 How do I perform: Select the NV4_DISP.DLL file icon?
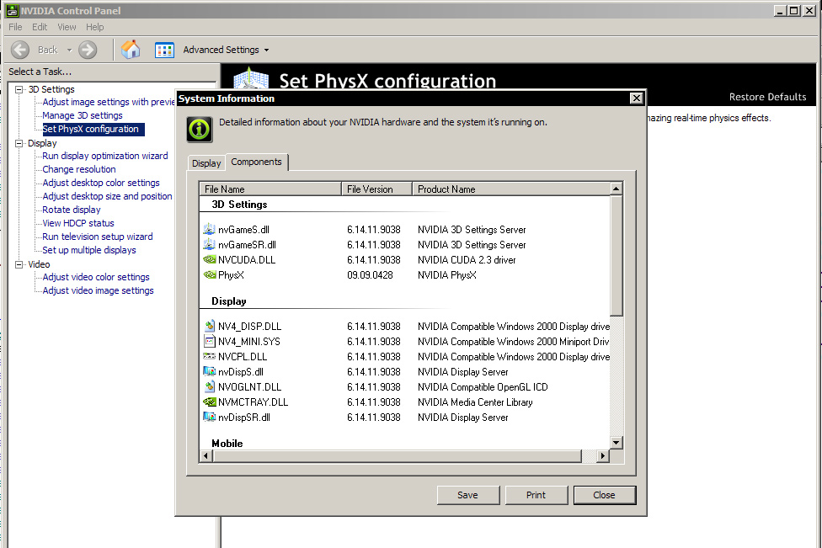pos(209,326)
